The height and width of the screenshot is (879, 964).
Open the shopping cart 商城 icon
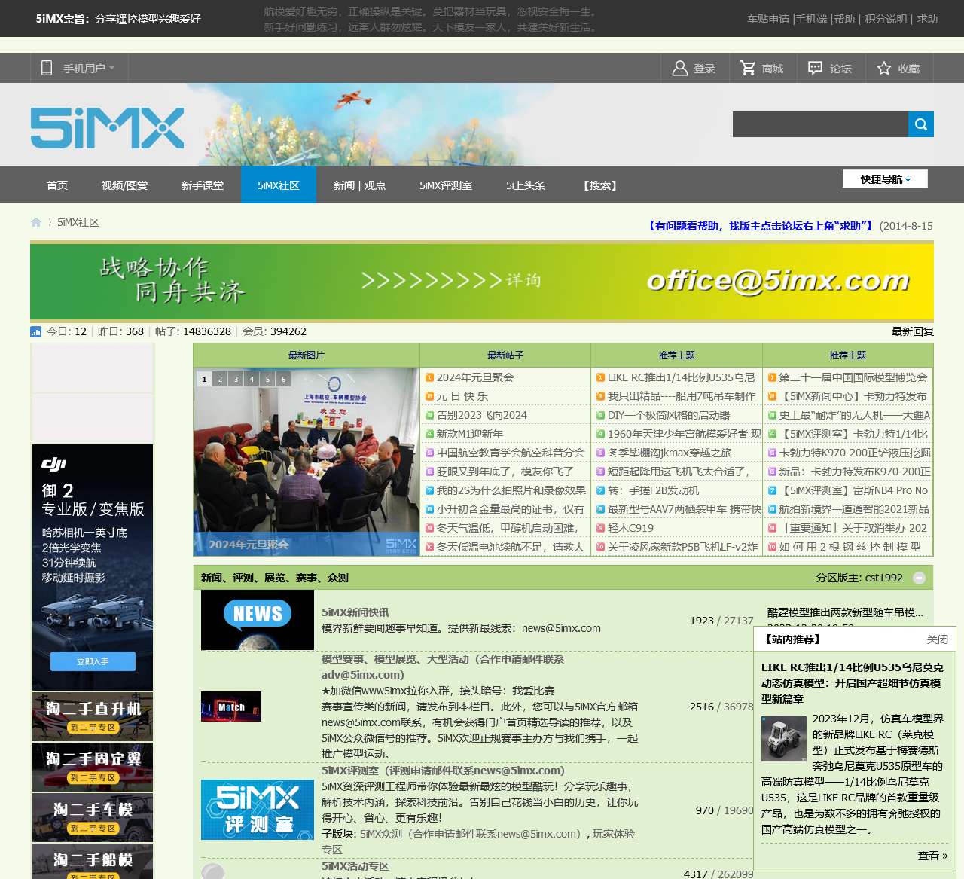(x=748, y=69)
